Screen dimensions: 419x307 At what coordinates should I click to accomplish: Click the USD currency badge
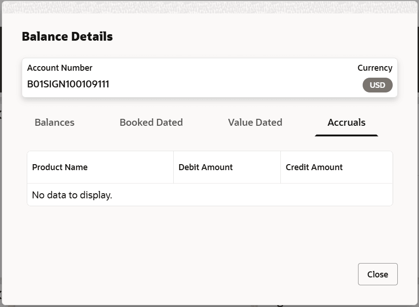pos(377,85)
